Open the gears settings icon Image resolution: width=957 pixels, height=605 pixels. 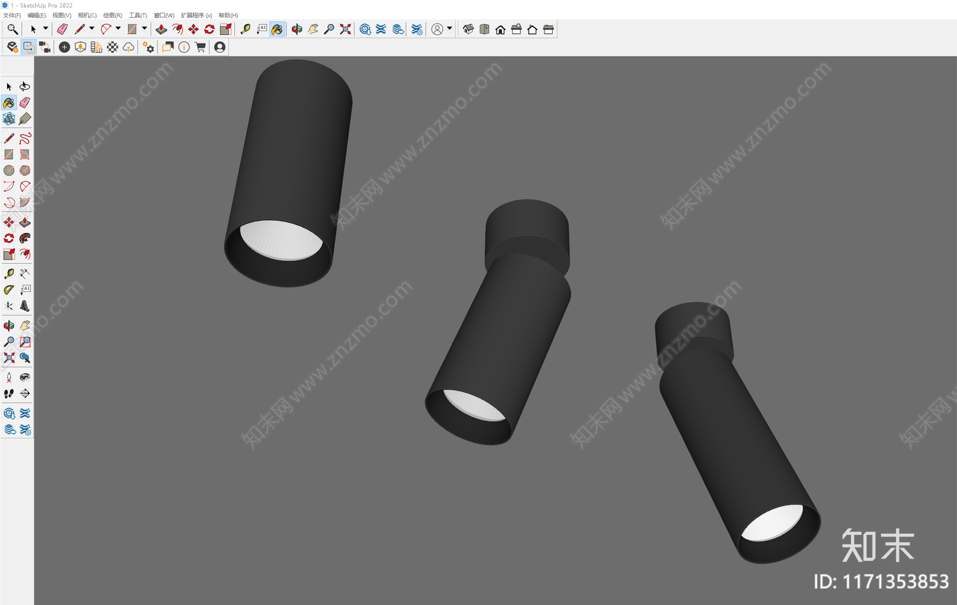(x=148, y=47)
